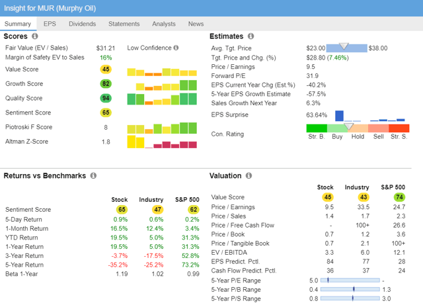Click the S&P 500 sentiment score 62 badge
This screenshot has width=423, height=307.
[x=194, y=210]
